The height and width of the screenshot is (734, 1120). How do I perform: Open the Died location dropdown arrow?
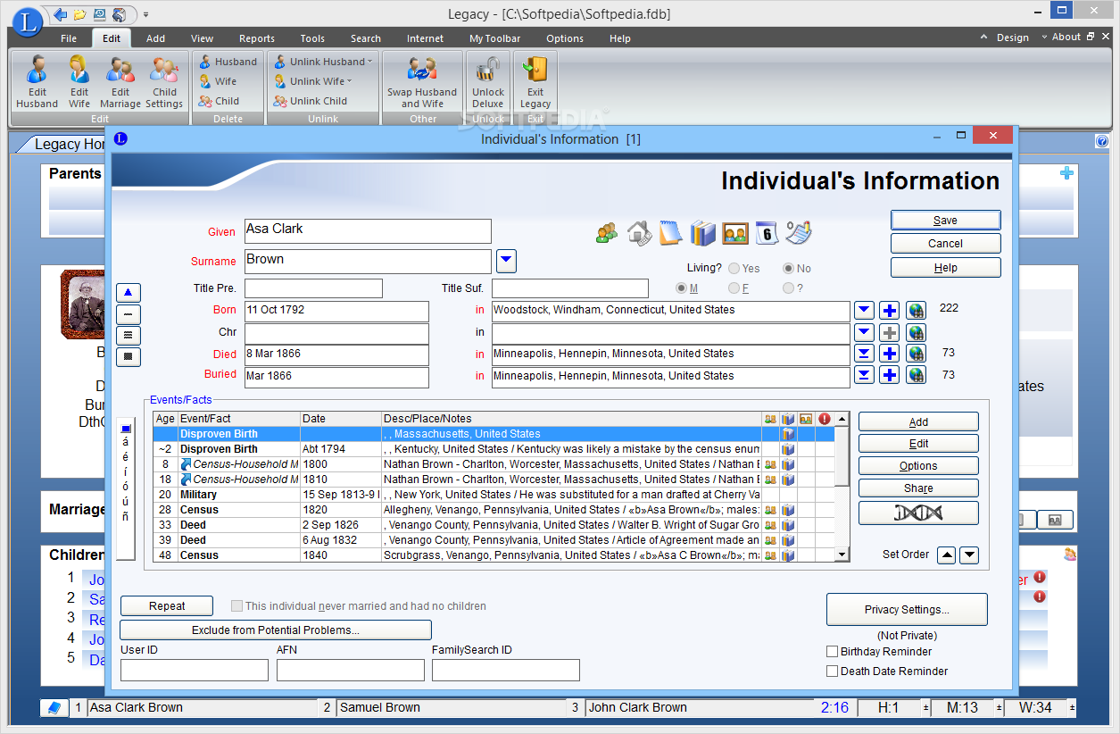tap(864, 354)
